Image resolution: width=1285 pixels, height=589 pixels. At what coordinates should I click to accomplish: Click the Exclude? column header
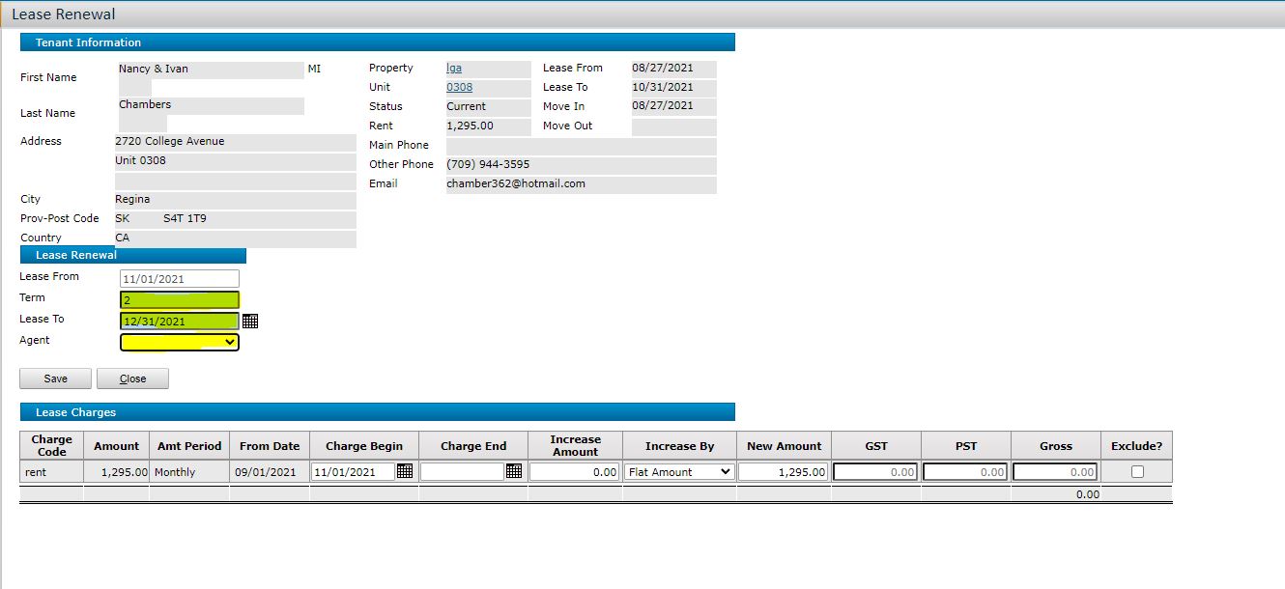pyautogui.click(x=1136, y=445)
